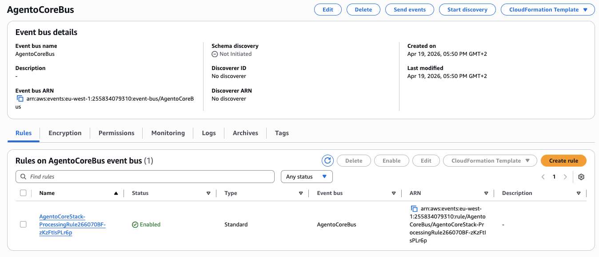Image resolution: width=599 pixels, height=257 pixels.
Task: Click the rules panel Delete button
Action: (x=354, y=160)
